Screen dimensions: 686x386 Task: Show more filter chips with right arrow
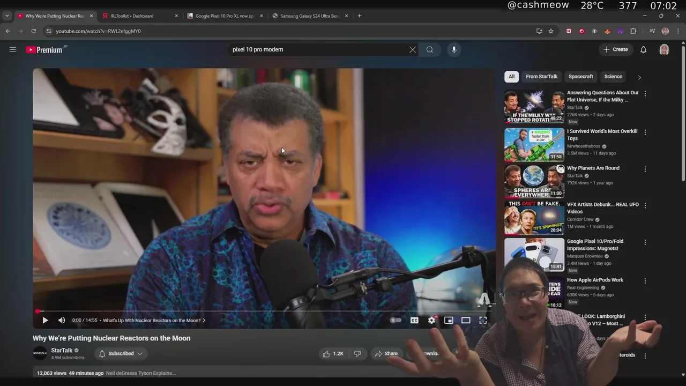tap(639, 77)
